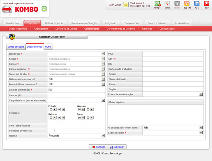The image size is (212, 161).
Task: Open the Utiliza vale transporte dropdown
Action: 103,79
